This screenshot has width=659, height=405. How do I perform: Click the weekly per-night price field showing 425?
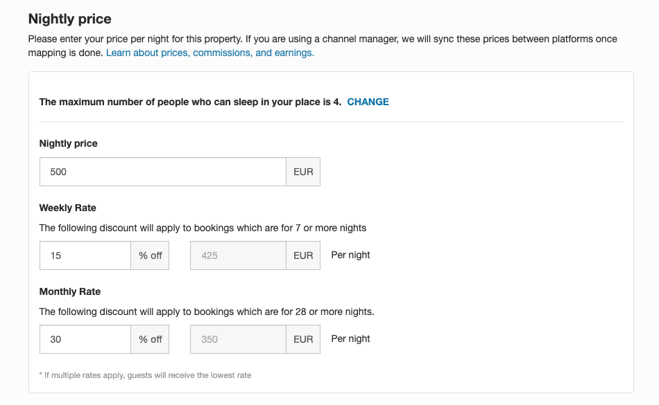(x=238, y=255)
